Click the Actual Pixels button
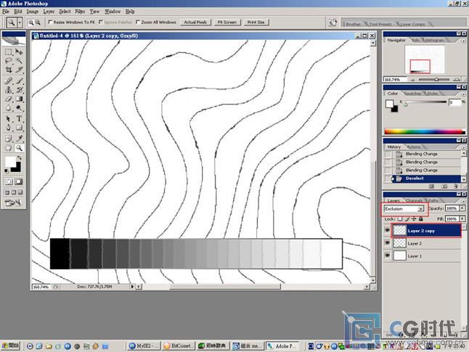 pyautogui.click(x=195, y=22)
